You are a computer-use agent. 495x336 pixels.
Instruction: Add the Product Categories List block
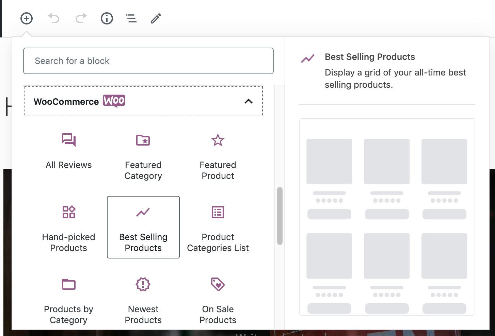(218, 227)
